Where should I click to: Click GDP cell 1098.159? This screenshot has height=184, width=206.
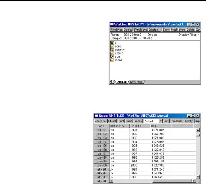[160, 162]
